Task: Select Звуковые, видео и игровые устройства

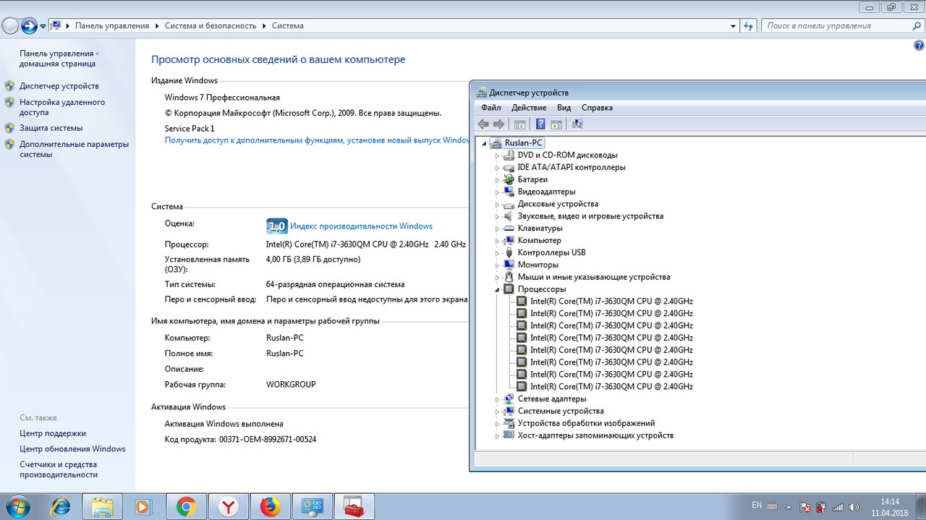Action: [590, 216]
